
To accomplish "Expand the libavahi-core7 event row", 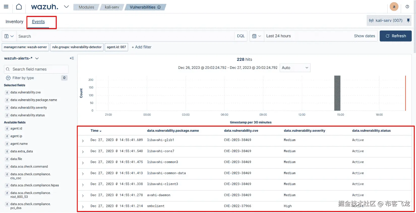I will tap(83, 152).
